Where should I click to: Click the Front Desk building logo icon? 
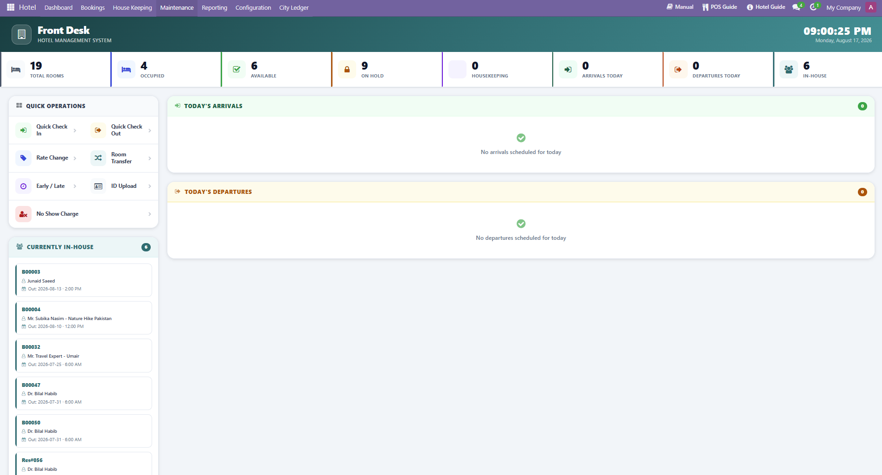[21, 34]
